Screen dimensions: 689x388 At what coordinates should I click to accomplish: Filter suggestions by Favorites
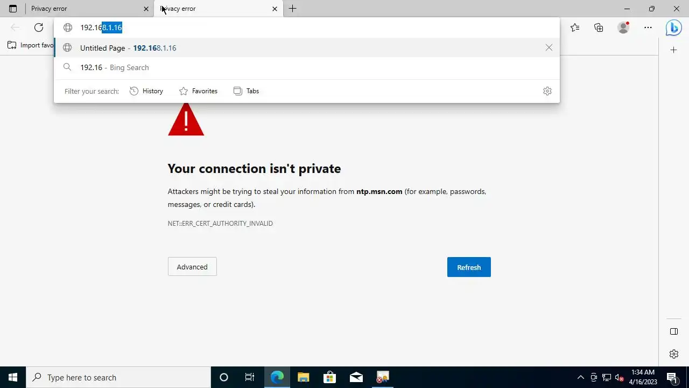198,91
